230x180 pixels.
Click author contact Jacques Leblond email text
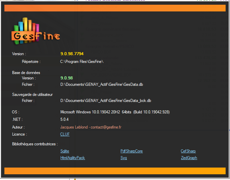pos(91,127)
